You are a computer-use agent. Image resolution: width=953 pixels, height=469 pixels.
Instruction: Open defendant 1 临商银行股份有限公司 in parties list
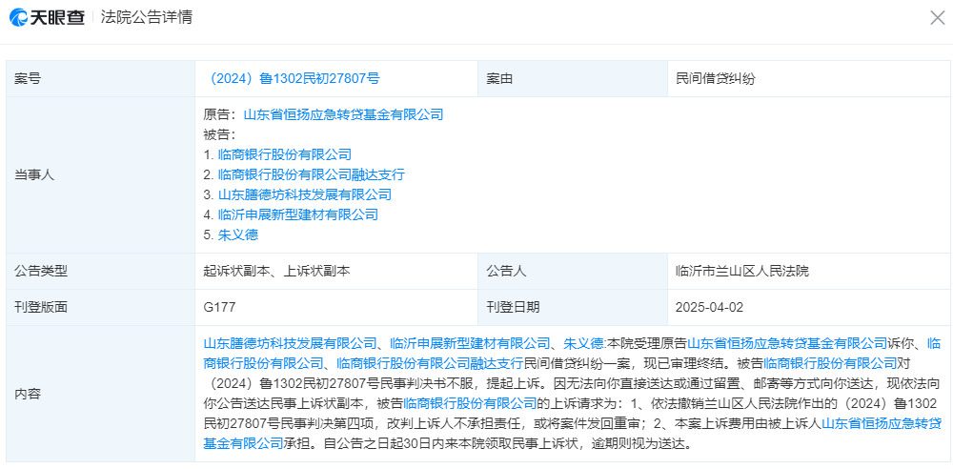point(284,154)
